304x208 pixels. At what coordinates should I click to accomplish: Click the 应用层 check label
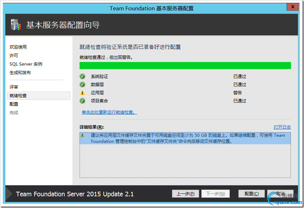point(97,93)
